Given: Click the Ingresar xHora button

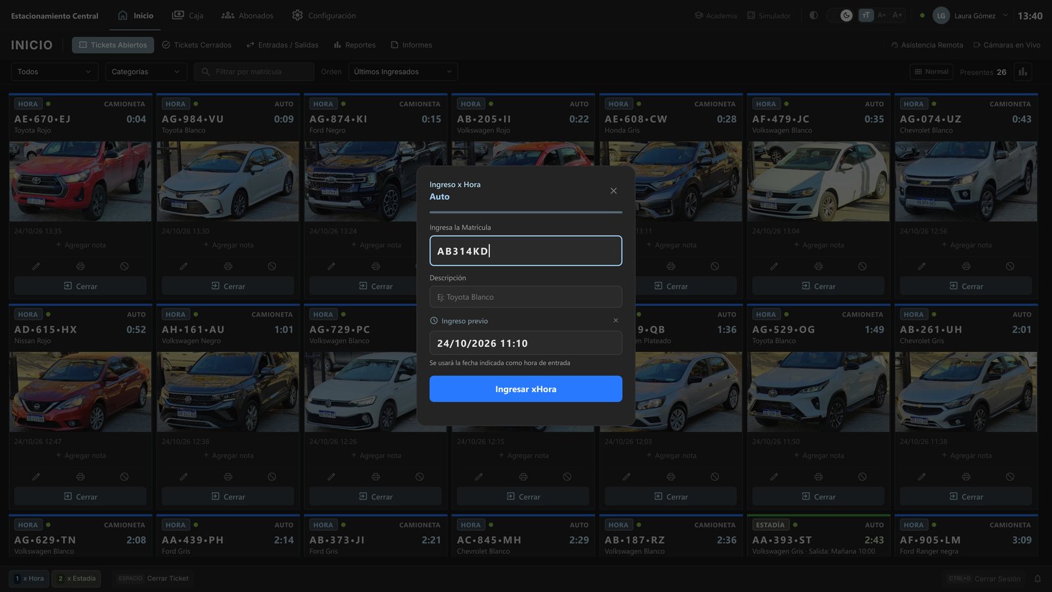Looking at the screenshot, I should point(526,389).
